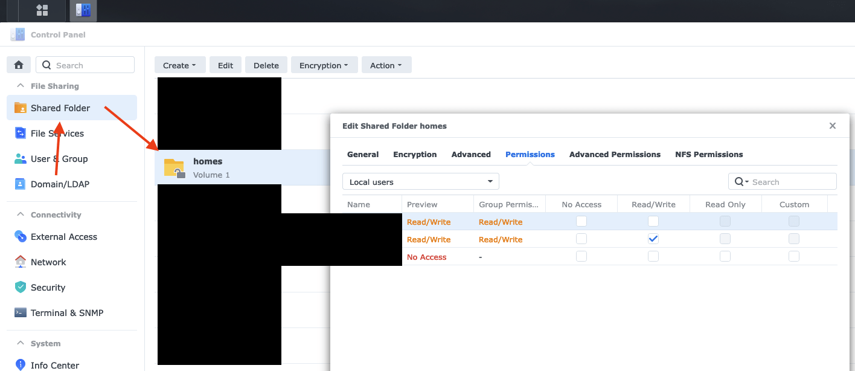855x371 pixels.
Task: Uncheck Read/Write box in second user row
Action: pyautogui.click(x=653, y=239)
